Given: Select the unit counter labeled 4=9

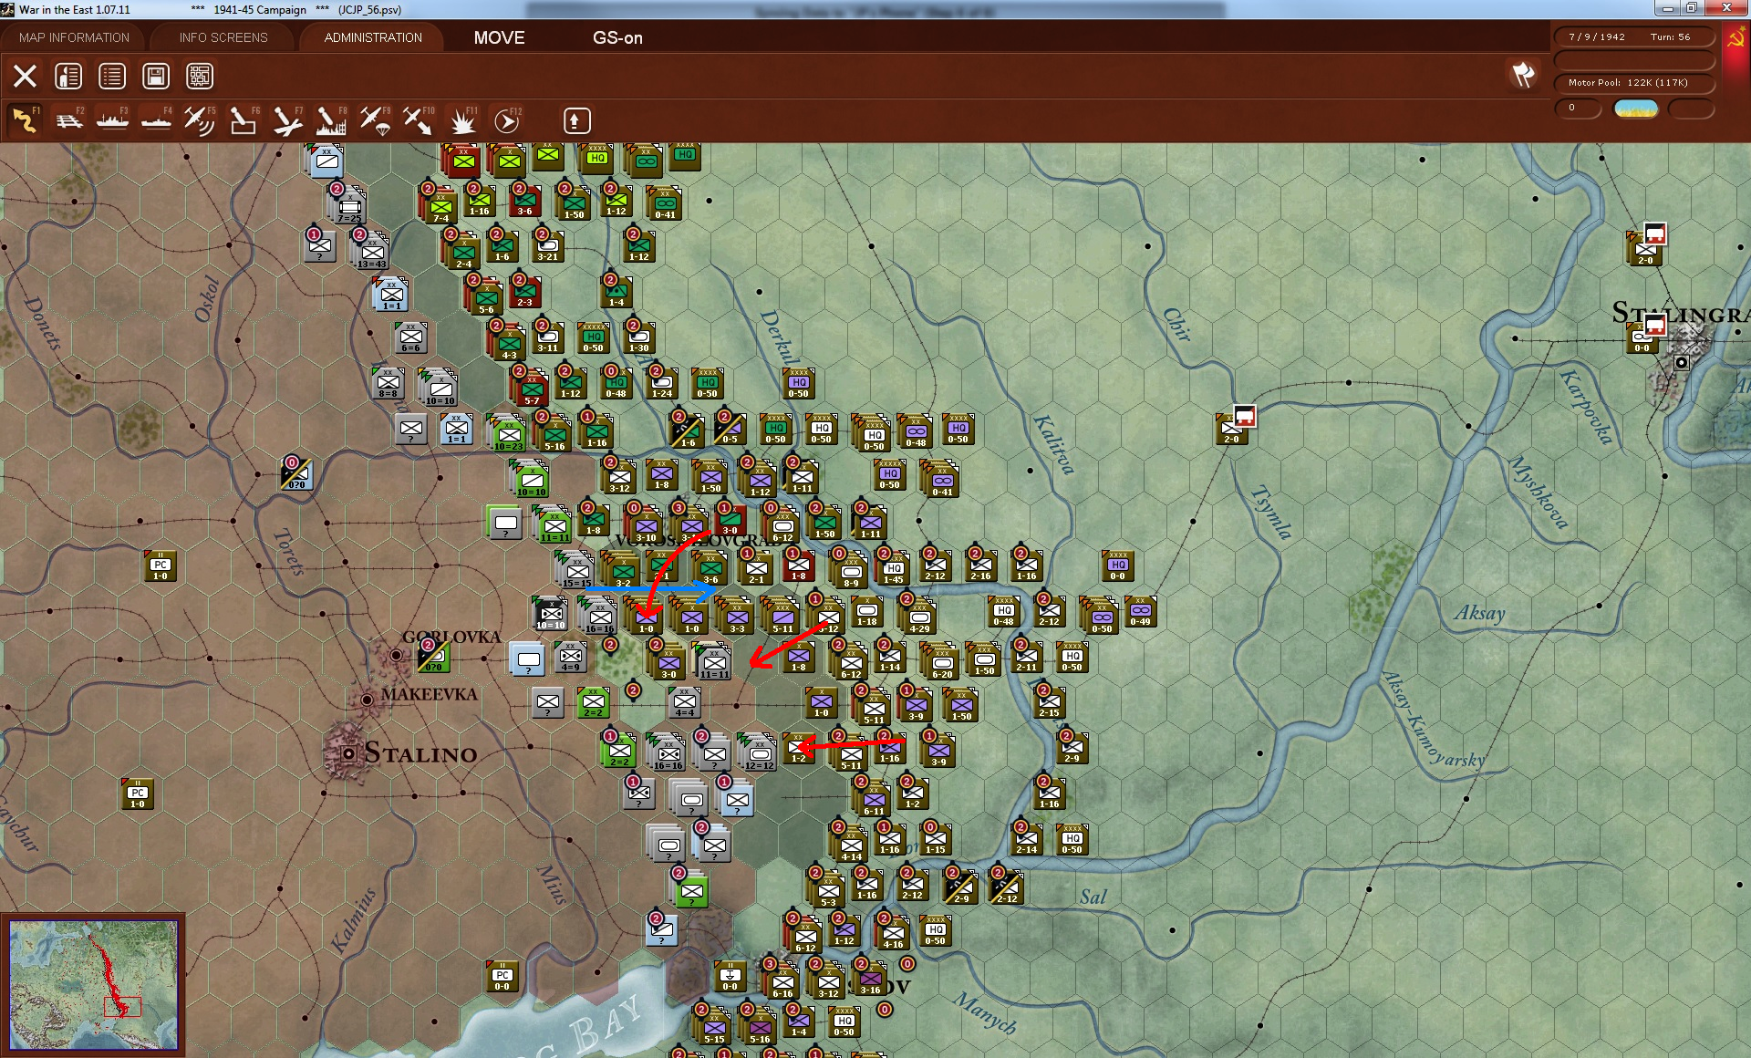Looking at the screenshot, I should click(571, 657).
